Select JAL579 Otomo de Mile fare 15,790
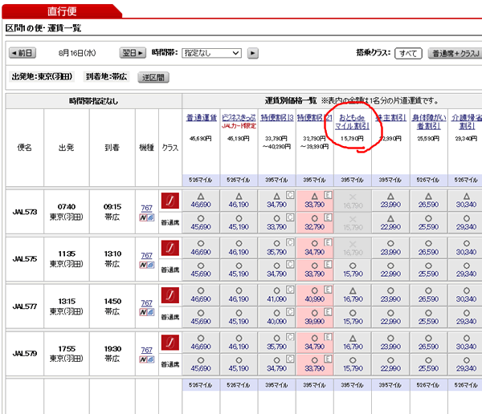 click(x=353, y=369)
